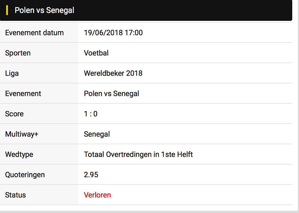Click Totaal Overtredingen in 1ste Helft text

pos(138,154)
